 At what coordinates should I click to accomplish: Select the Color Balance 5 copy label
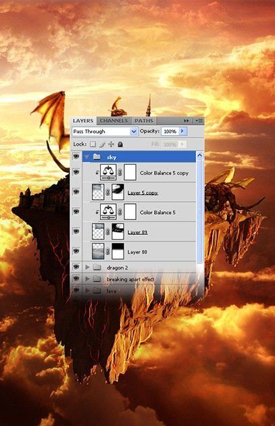pyautogui.click(x=164, y=173)
